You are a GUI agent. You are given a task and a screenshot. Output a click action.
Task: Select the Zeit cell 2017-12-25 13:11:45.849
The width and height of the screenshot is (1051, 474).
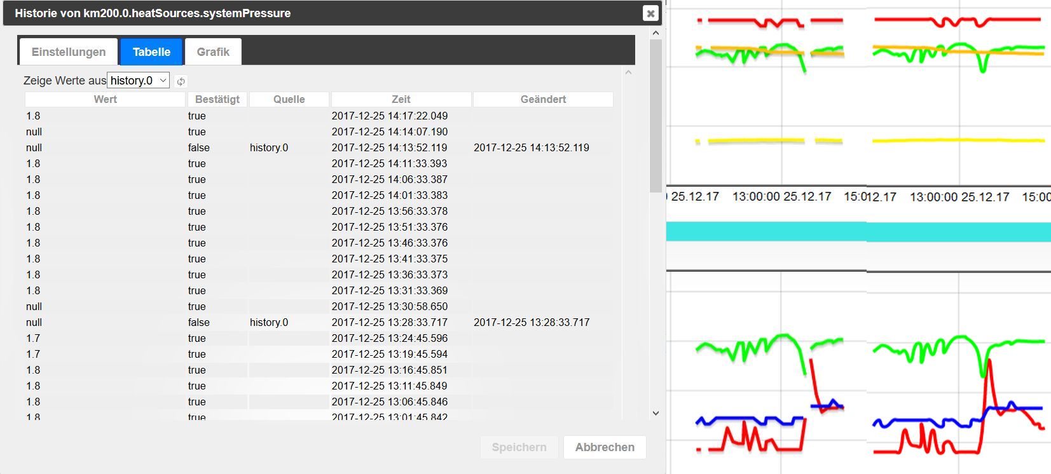[390, 386]
